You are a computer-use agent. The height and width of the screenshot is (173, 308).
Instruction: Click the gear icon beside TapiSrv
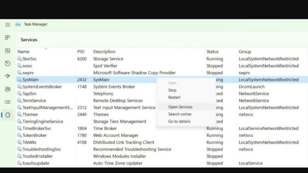[20, 93]
